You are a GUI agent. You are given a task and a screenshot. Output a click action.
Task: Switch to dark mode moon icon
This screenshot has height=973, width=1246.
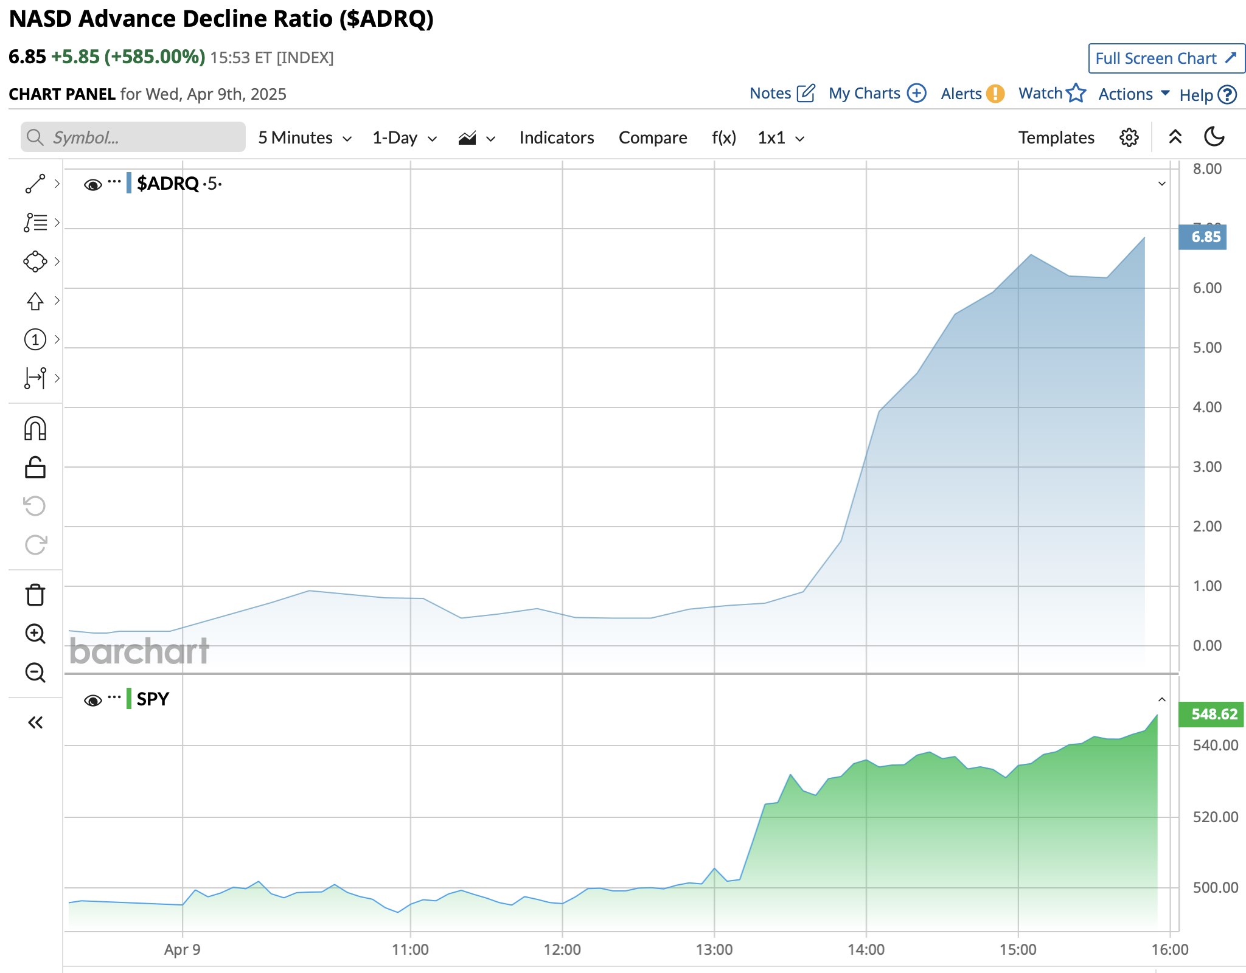click(1214, 137)
